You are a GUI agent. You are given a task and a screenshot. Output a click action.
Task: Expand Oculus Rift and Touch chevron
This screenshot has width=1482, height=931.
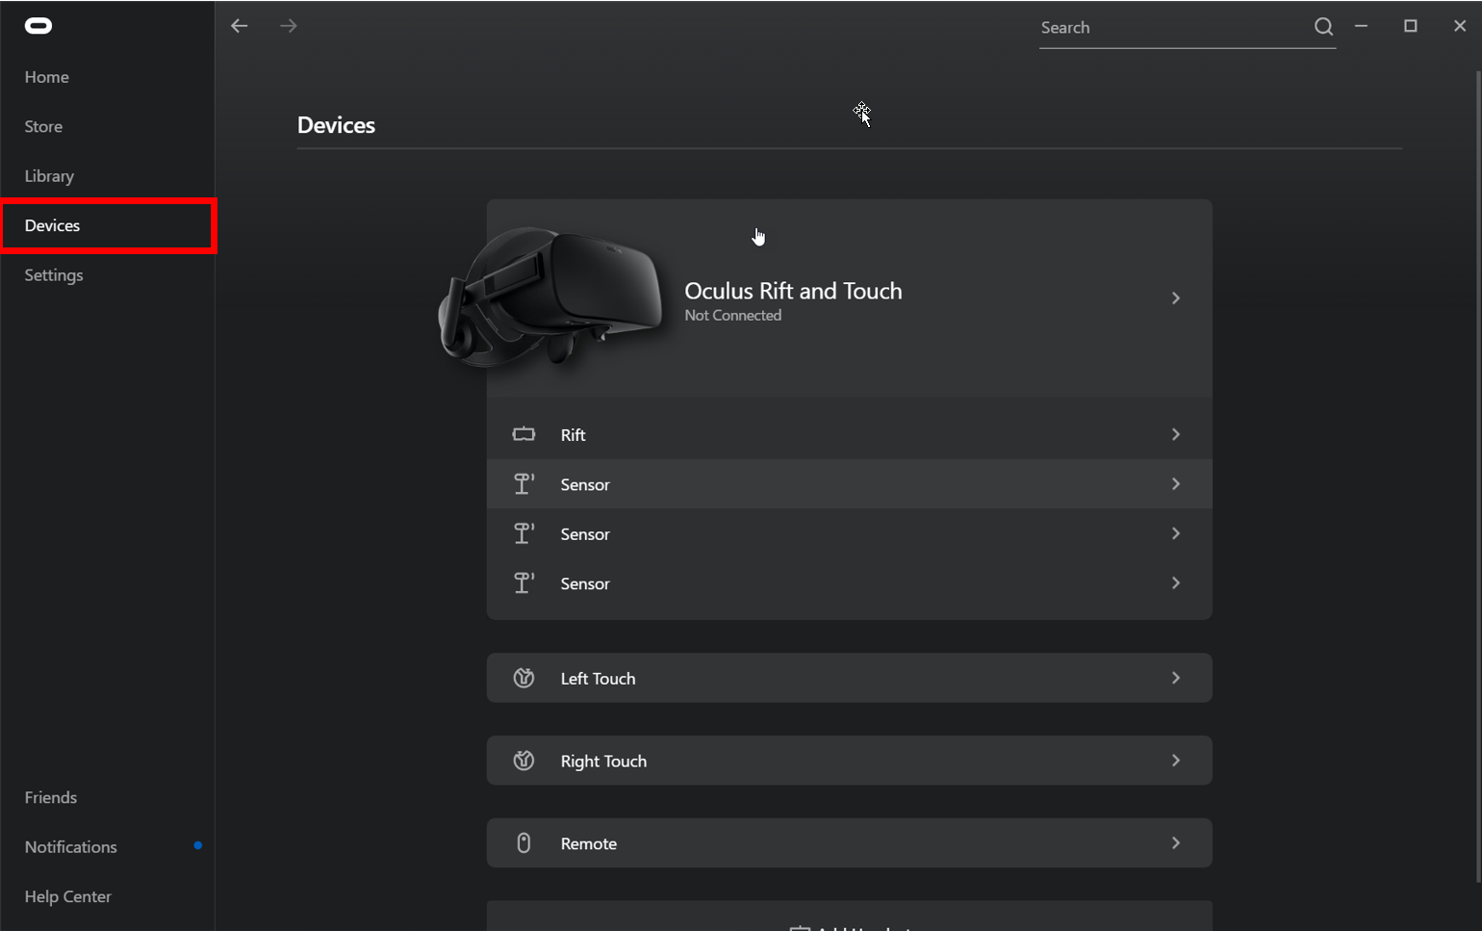point(1176,298)
